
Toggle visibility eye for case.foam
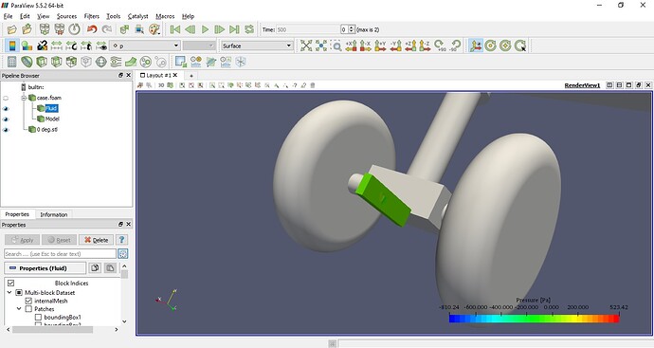pyautogui.click(x=6, y=98)
